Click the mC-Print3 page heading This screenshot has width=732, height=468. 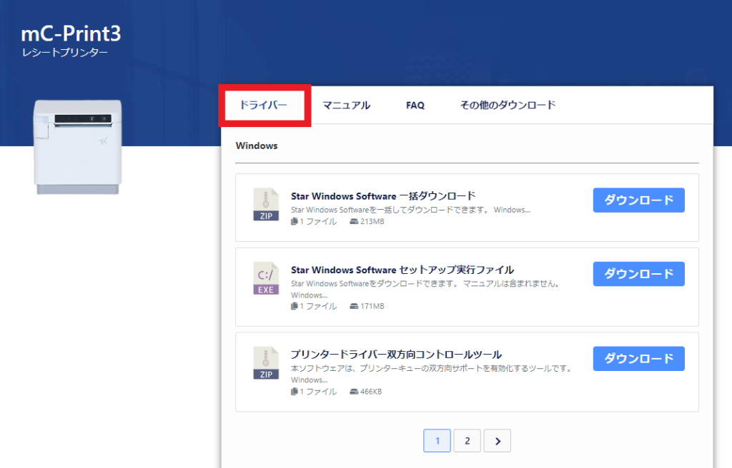pos(71,34)
